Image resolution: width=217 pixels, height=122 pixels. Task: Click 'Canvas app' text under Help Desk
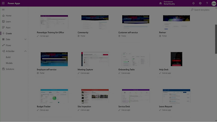click(166, 73)
